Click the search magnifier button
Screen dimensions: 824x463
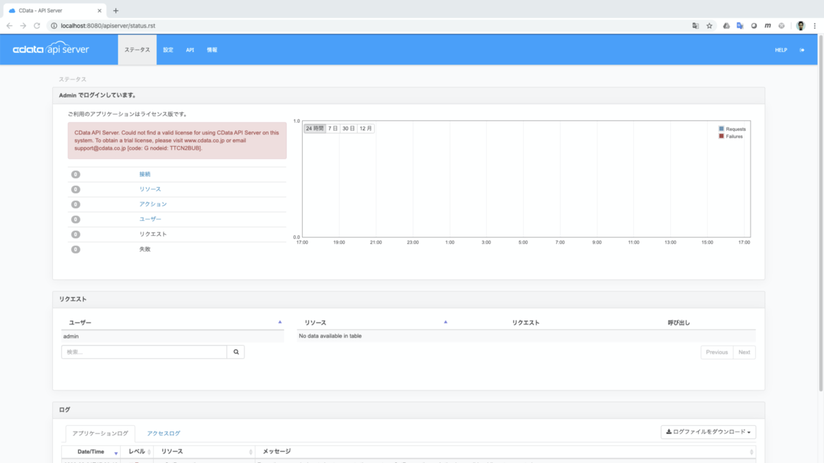(x=236, y=352)
